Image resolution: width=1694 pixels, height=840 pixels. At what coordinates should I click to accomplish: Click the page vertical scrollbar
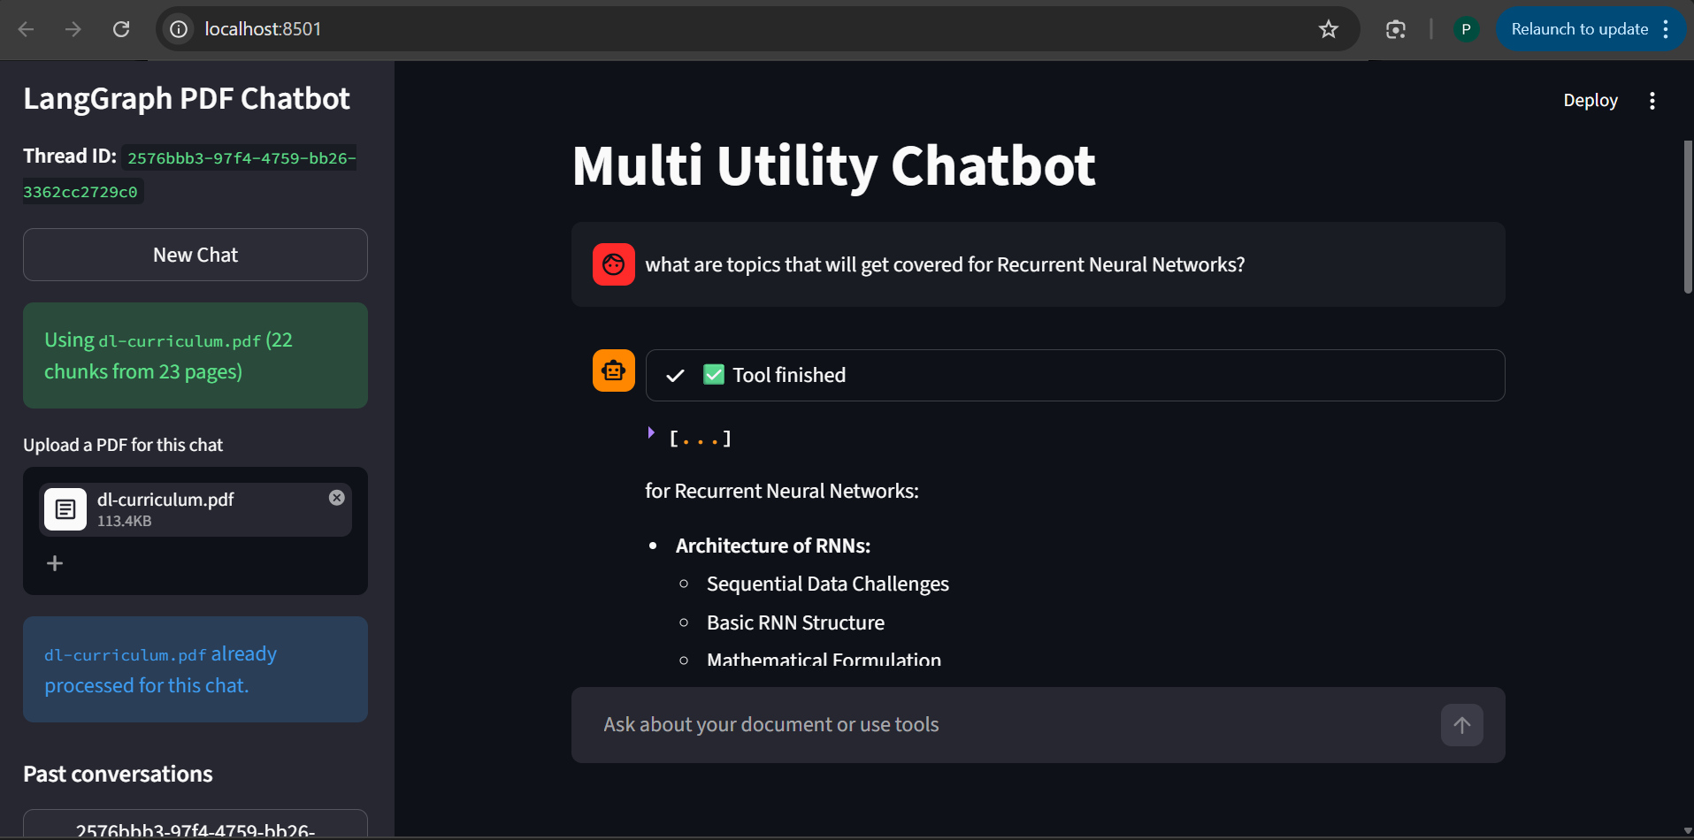coord(1688,217)
